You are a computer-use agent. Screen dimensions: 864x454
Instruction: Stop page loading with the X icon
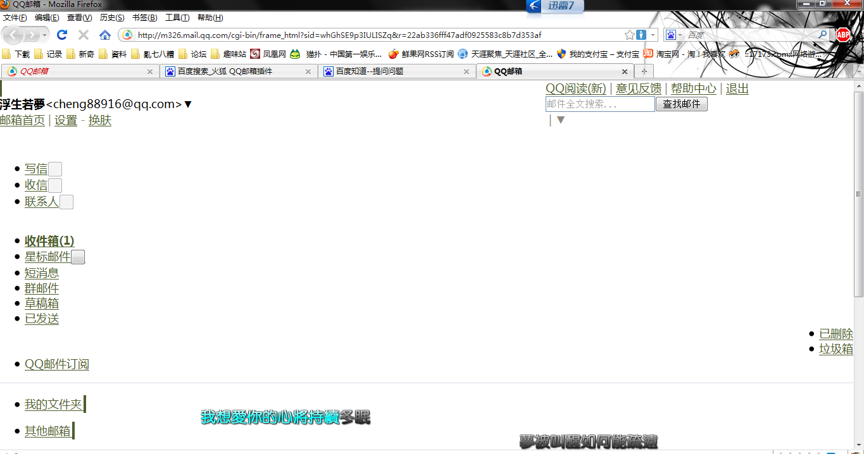83,35
